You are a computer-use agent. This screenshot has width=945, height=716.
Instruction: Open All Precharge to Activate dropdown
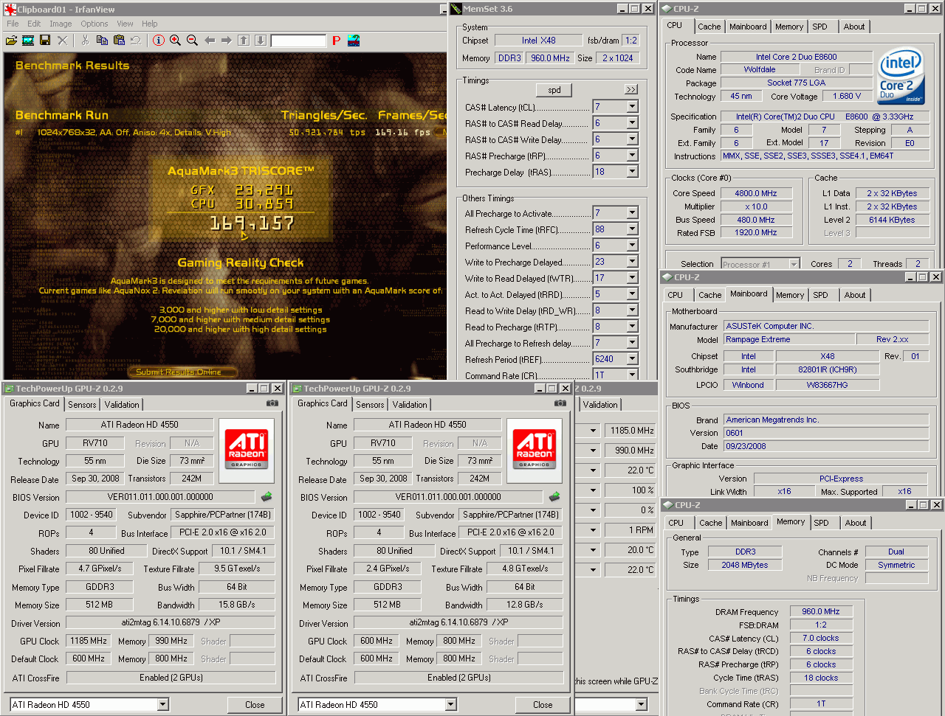(x=632, y=213)
